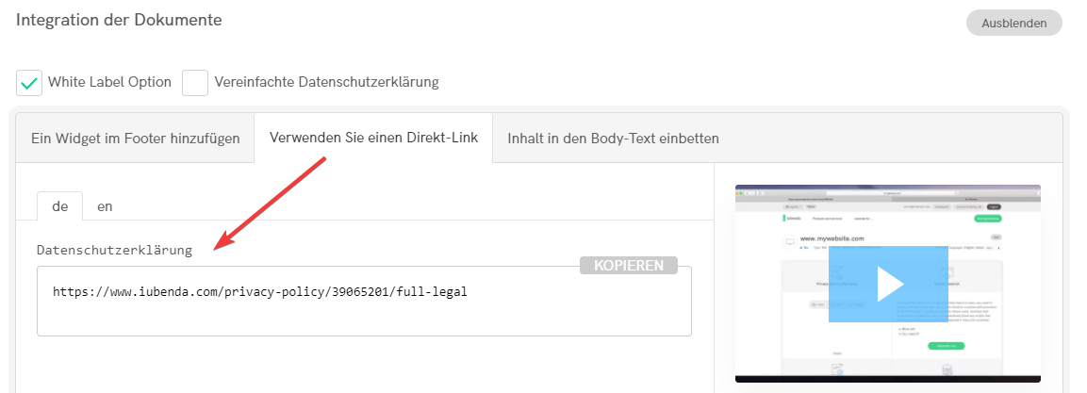The height and width of the screenshot is (393, 1087).
Task: Click the green checkmark icon
Action: tap(29, 83)
